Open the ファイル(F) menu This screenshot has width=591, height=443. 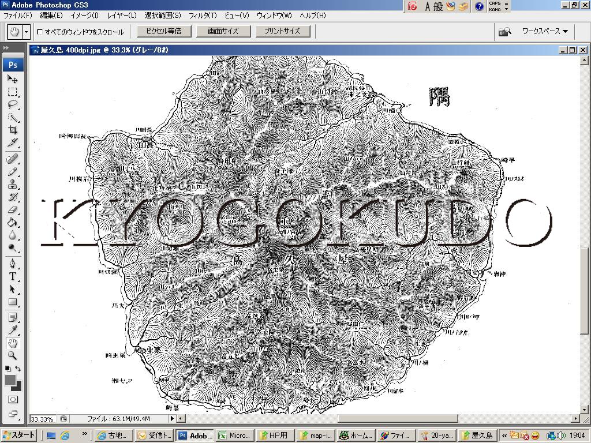(x=18, y=16)
